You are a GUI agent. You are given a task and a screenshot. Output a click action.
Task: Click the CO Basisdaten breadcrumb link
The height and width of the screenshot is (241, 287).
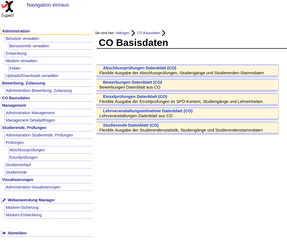coord(148,33)
